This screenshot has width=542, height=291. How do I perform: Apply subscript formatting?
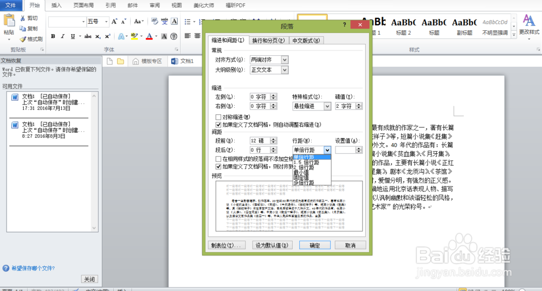(x=98, y=36)
